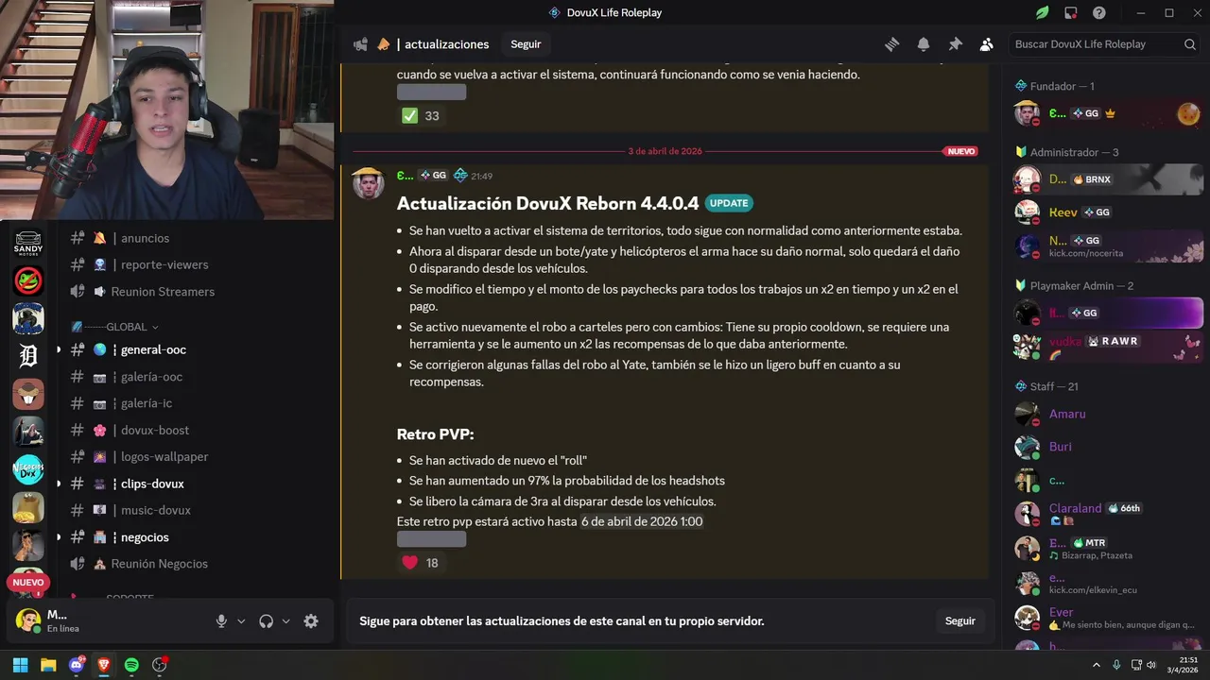Click NUEVO marker on date divider
Image resolution: width=1210 pixels, height=680 pixels.
960,151
